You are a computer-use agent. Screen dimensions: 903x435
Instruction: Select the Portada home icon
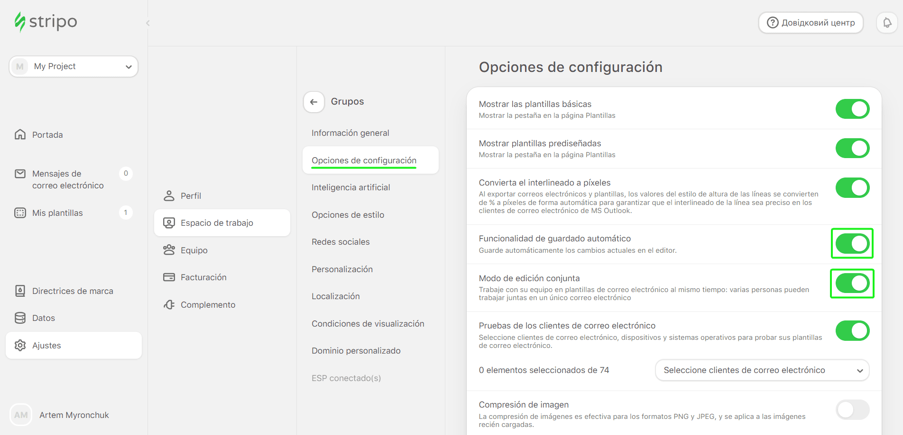pyautogui.click(x=20, y=134)
